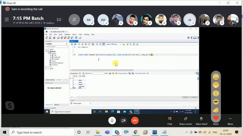Open the Workbench Database menu
243x136 pixels.
68,34
